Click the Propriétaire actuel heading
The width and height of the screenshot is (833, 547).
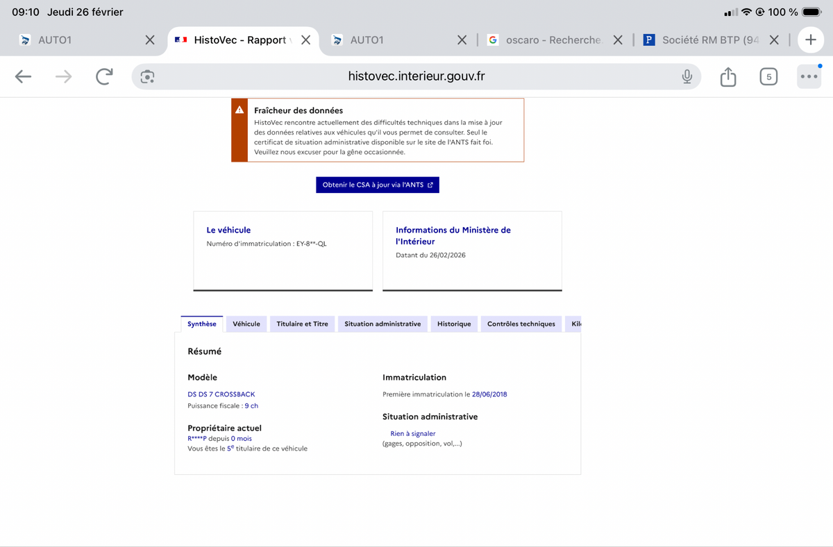tap(224, 428)
